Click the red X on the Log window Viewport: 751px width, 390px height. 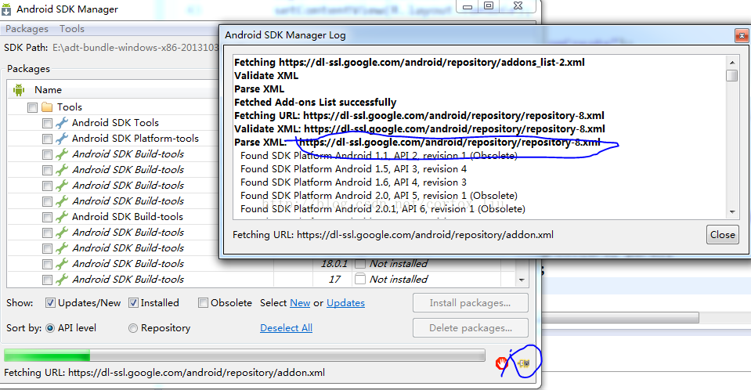[742, 35]
